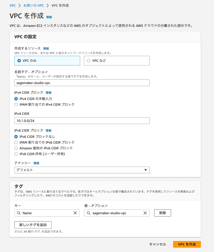
Task: Focus the 名前タグ input field
Action: (x=82, y=83)
